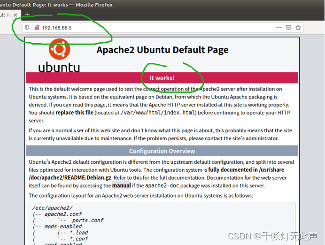Click the /var/www/html/index.html path text
Image resolution: width=325 pixels, height=245 pixels.
point(158,113)
